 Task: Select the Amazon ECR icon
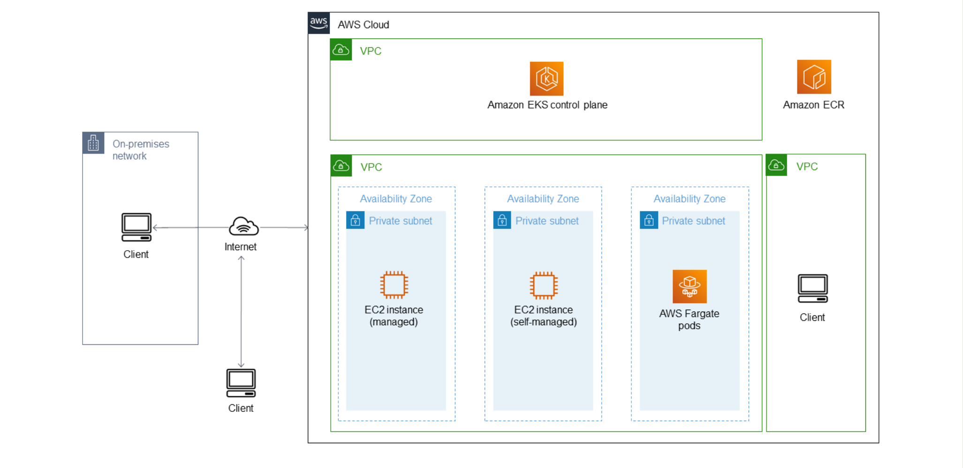pos(814,77)
